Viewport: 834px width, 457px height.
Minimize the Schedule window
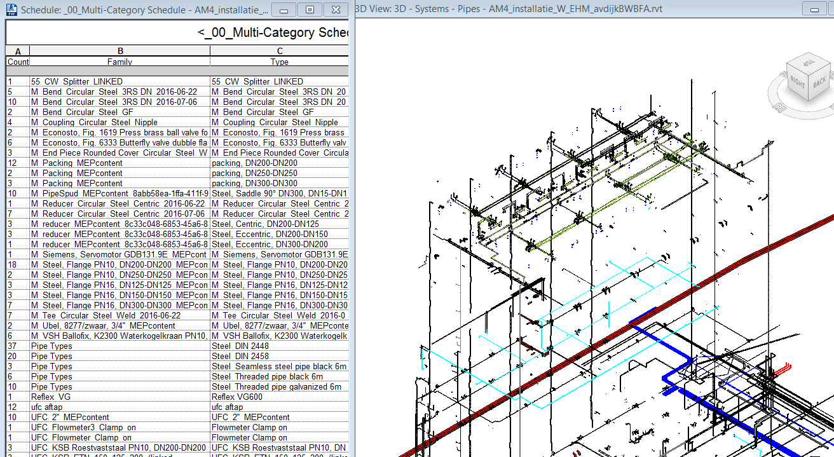285,10
